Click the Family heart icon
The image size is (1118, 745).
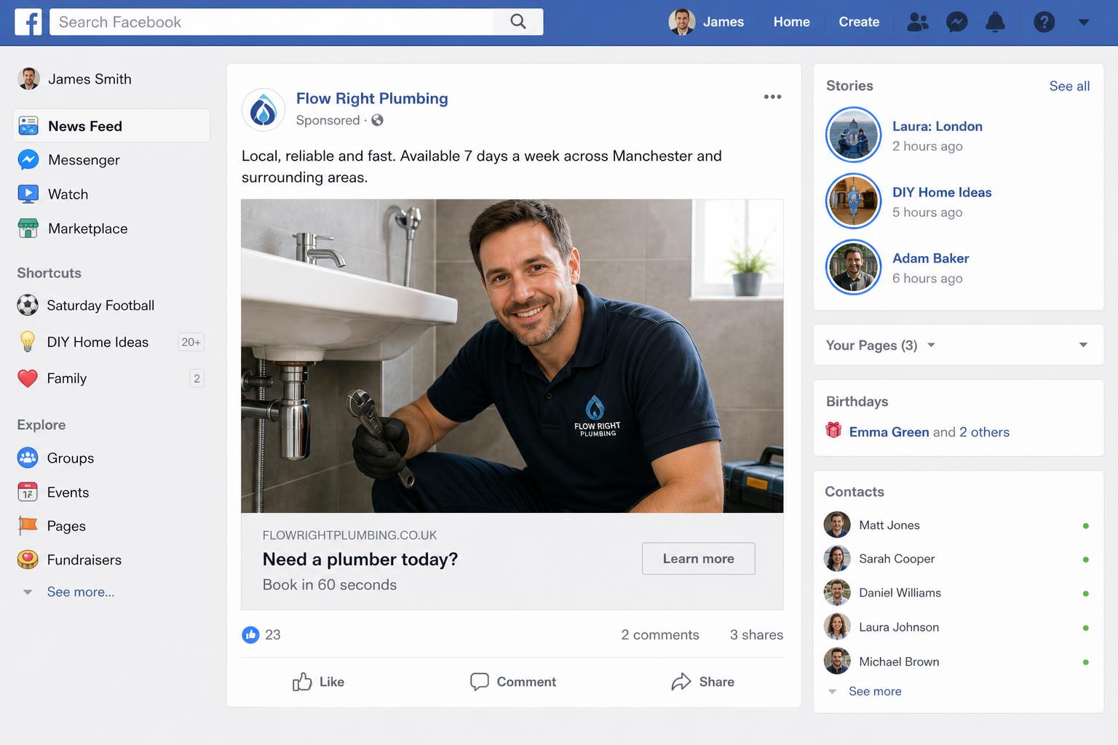28,378
